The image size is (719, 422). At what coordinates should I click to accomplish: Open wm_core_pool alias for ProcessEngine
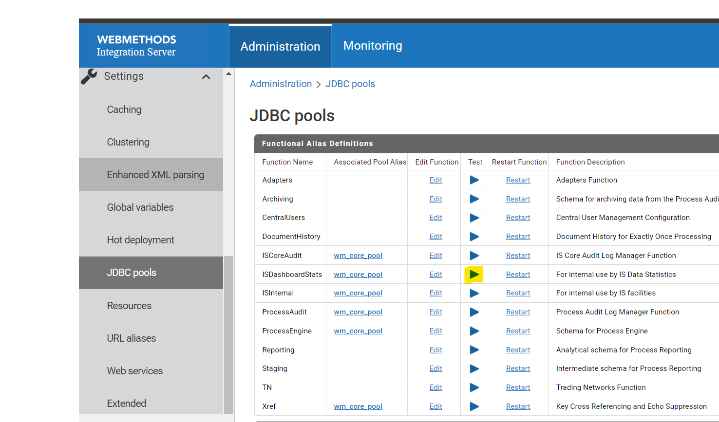point(358,330)
